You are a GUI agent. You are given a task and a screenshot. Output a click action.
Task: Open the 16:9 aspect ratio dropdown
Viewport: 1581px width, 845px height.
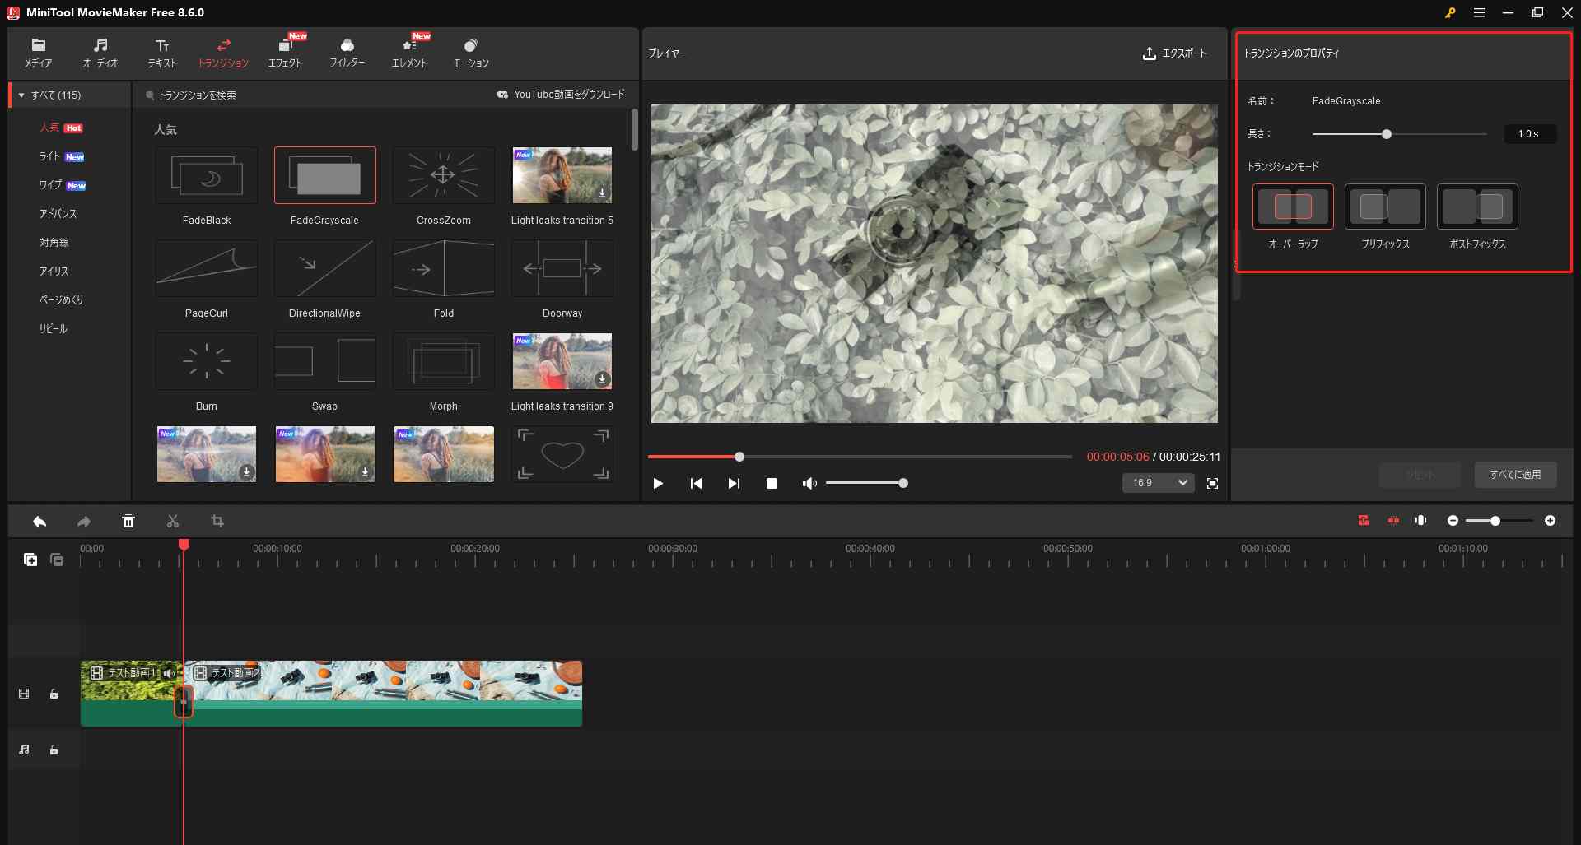click(x=1158, y=483)
